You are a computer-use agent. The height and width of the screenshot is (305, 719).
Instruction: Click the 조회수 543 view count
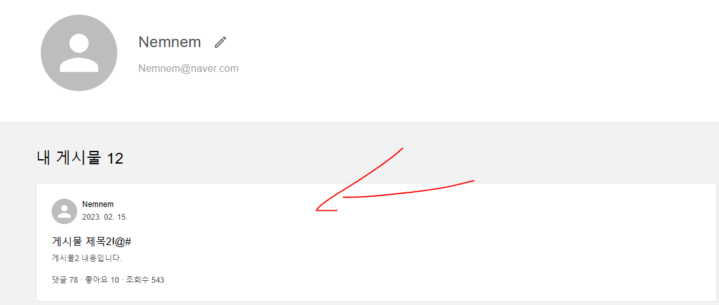145,280
